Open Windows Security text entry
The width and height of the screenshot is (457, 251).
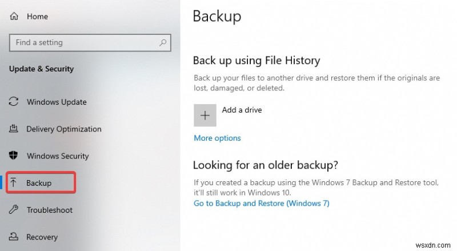click(x=58, y=156)
